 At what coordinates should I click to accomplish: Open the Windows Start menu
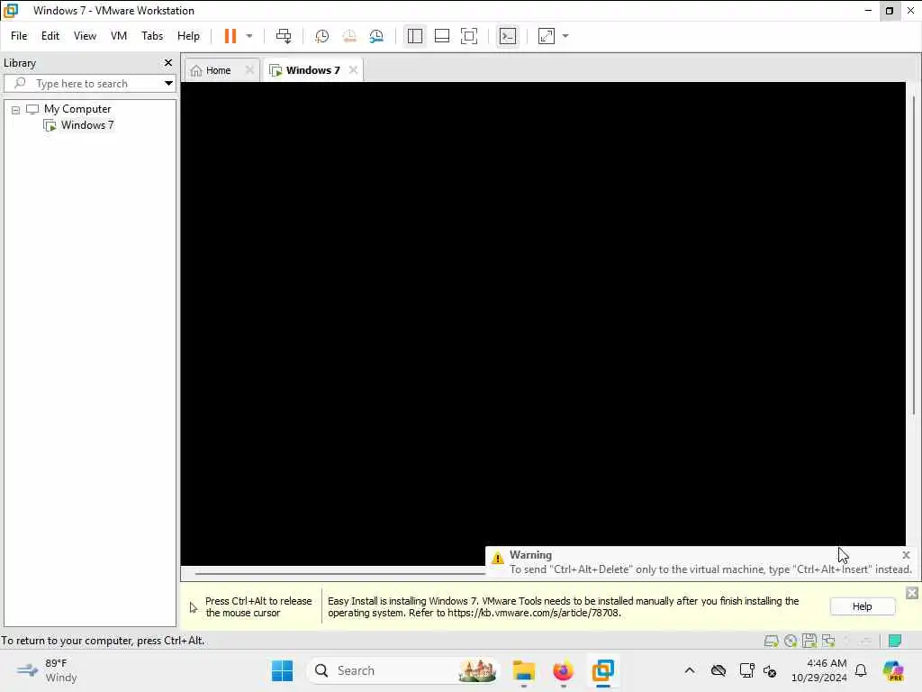click(282, 670)
